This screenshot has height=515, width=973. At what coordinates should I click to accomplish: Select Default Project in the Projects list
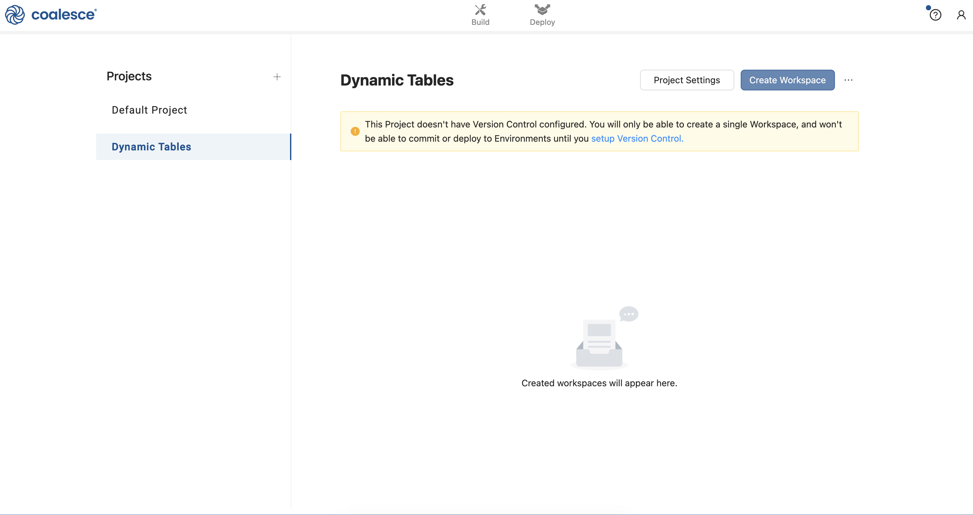pos(149,110)
